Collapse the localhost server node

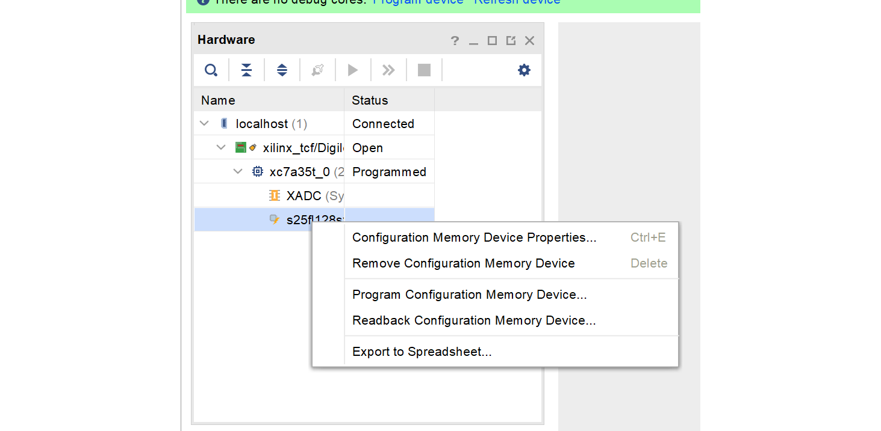[205, 124]
